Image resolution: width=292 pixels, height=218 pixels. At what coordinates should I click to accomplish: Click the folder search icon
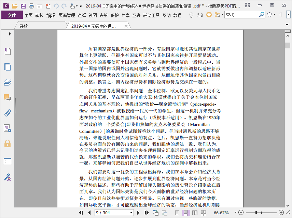coord(217,15)
